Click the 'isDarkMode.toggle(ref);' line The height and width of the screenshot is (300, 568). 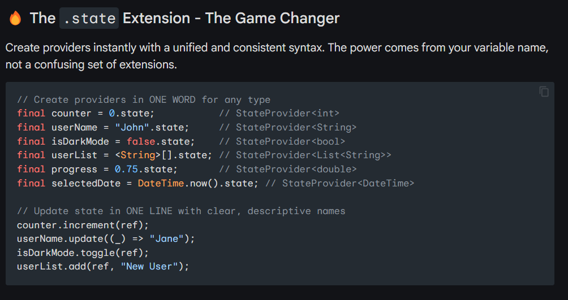[x=83, y=253]
